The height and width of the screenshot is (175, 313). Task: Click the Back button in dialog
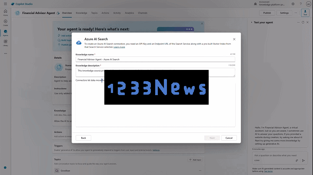[83, 138]
